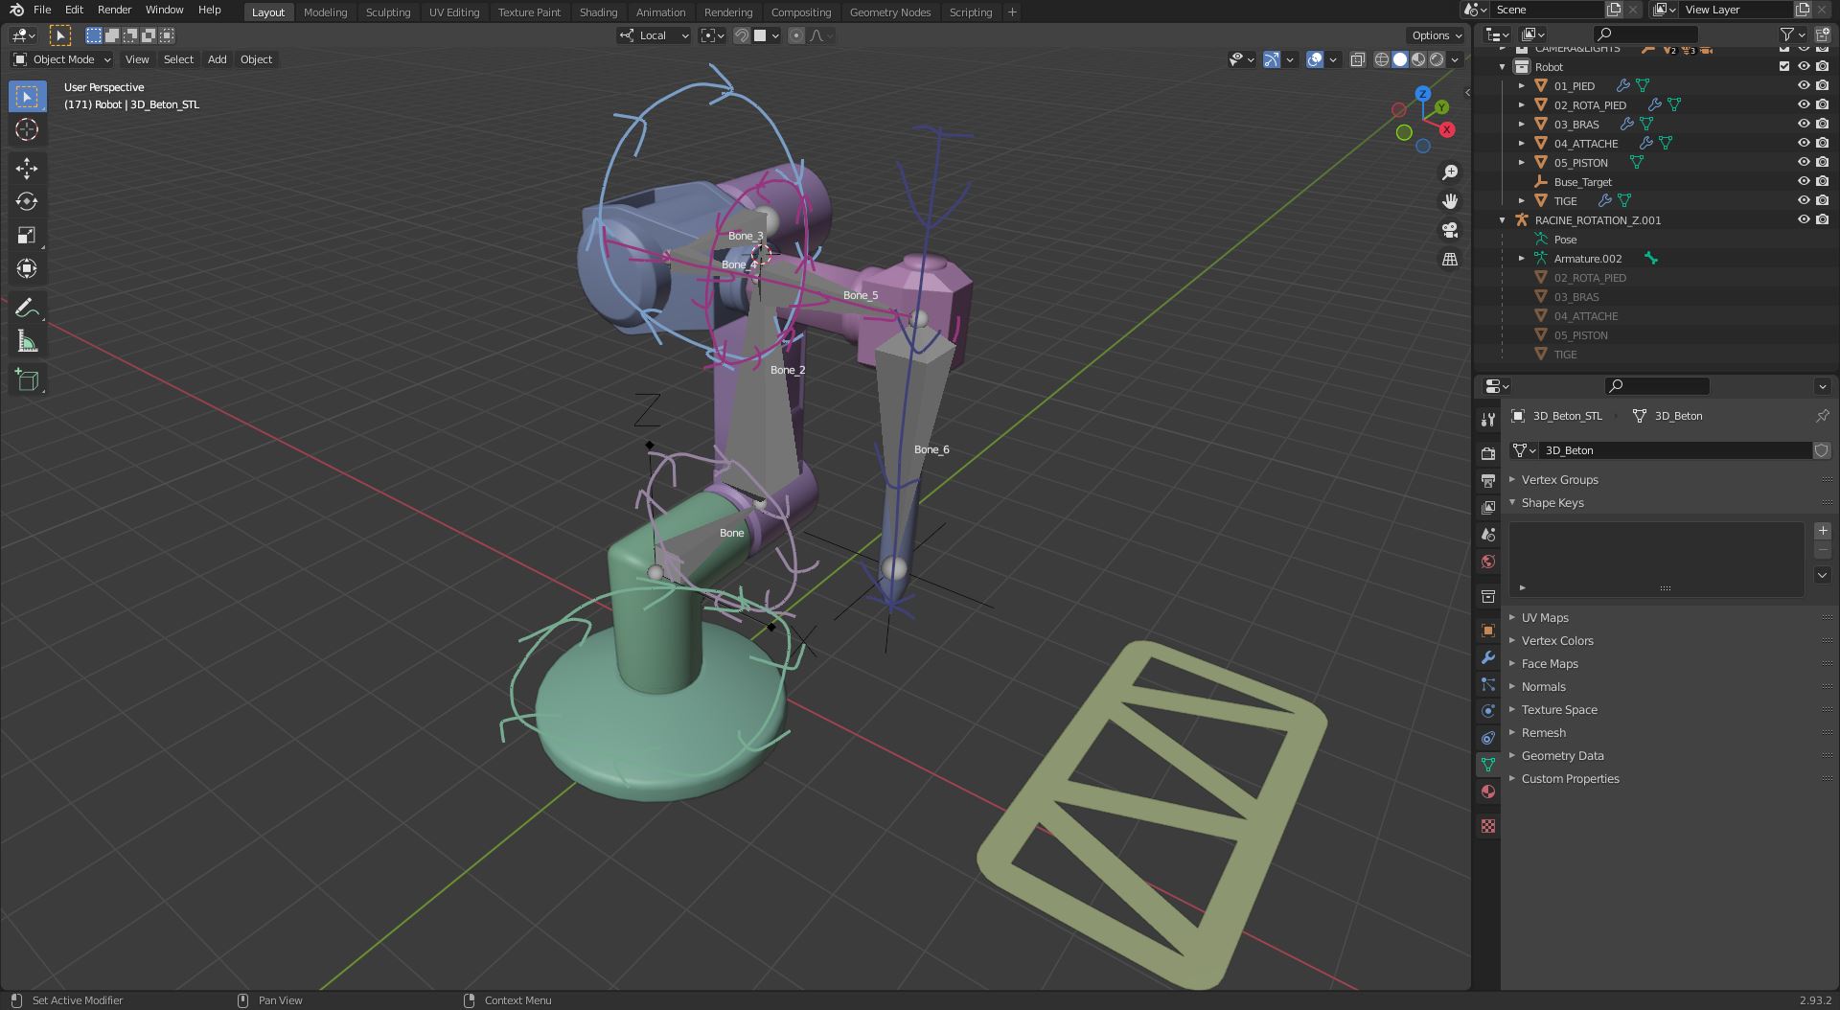Image resolution: width=1840 pixels, height=1010 pixels.
Task: Uncheck the Robot collection checkbox
Action: point(1783,66)
